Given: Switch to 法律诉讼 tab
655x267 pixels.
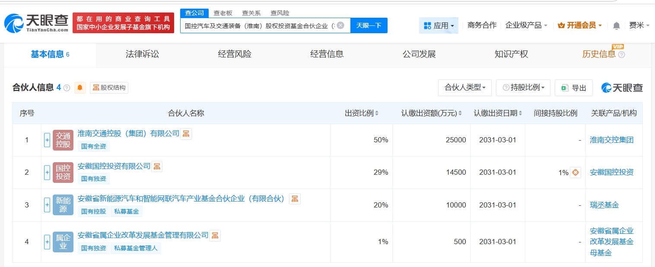Looking at the screenshot, I should (142, 54).
